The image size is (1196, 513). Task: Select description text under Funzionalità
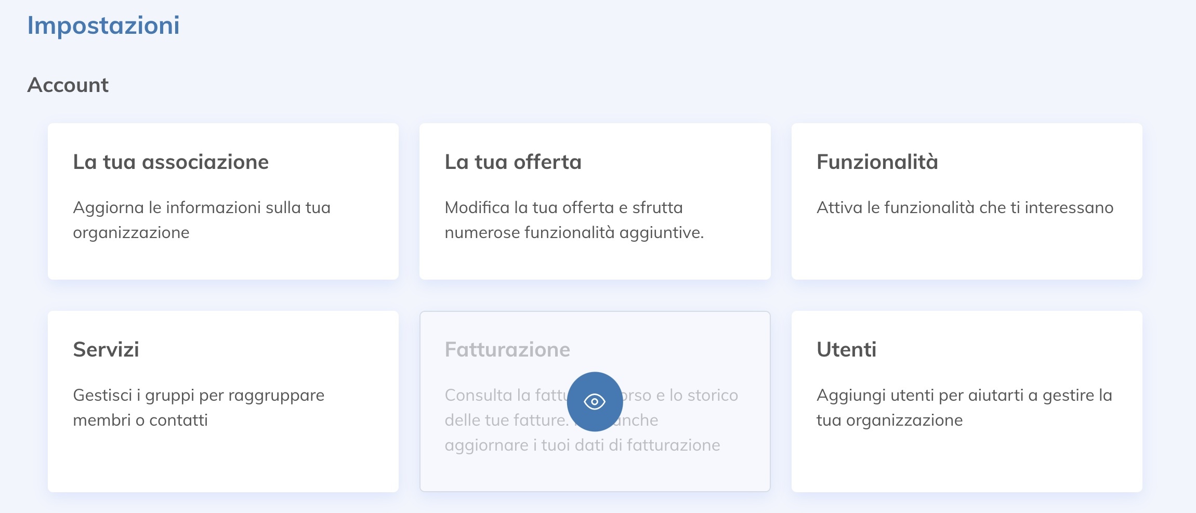tap(965, 207)
